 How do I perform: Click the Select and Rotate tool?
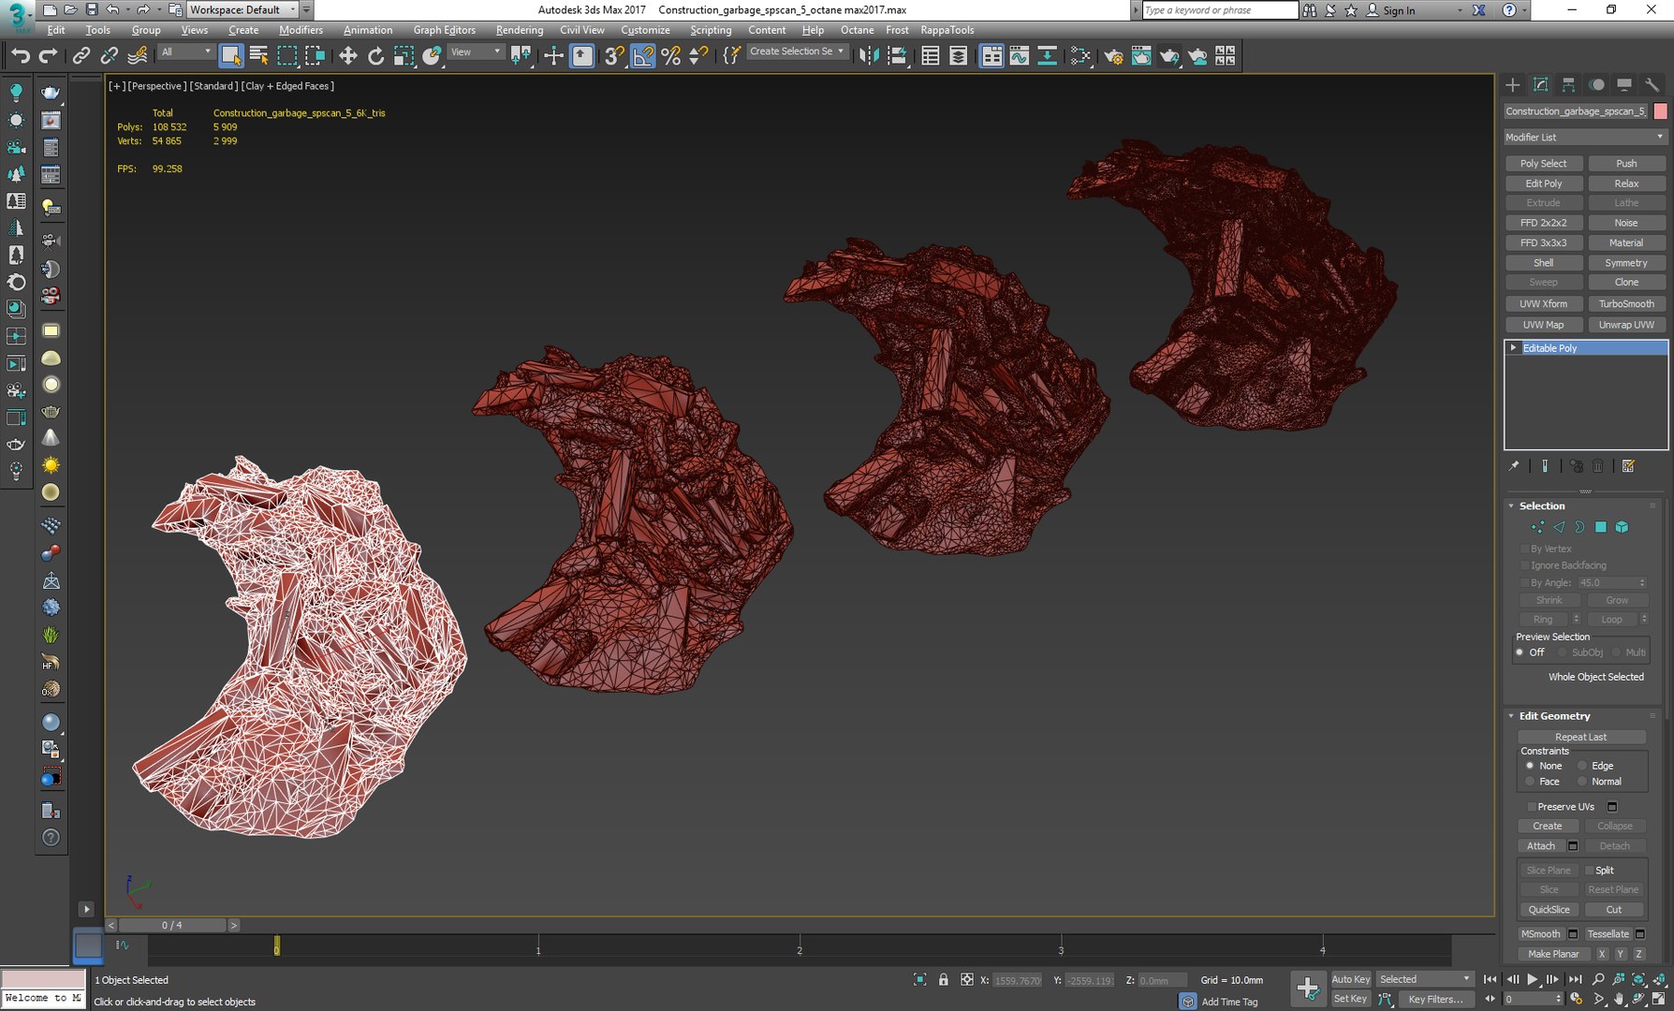tap(375, 56)
